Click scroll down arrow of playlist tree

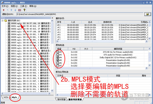point(52,90)
